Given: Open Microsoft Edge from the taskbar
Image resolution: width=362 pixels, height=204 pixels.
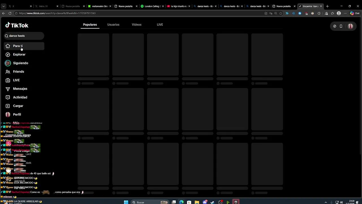Looking at the screenshot, I should tap(181, 202).
